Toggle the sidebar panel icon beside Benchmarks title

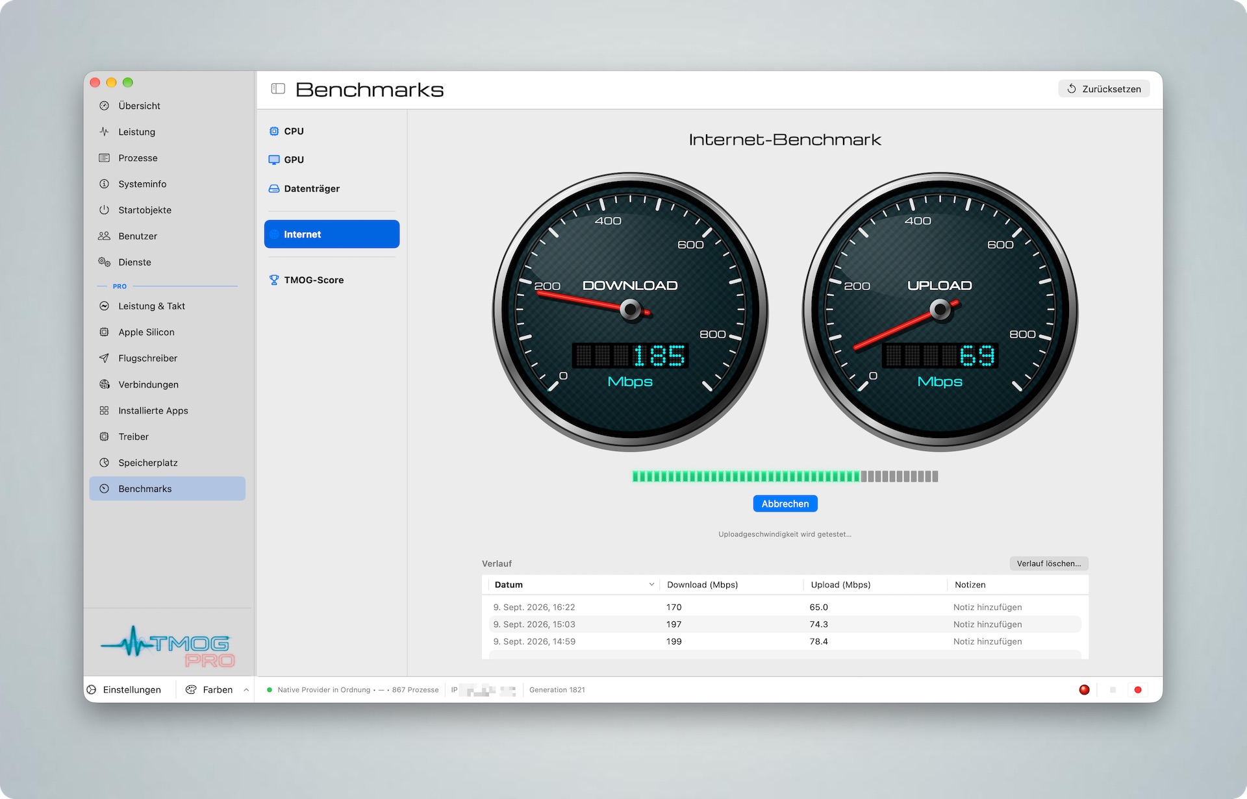(278, 88)
